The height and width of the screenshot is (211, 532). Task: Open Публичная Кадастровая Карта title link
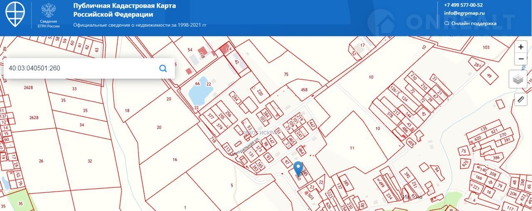[x=124, y=10]
